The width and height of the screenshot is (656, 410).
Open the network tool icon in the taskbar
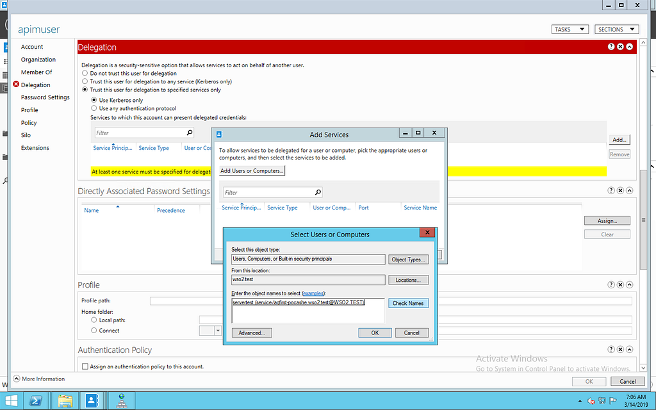121,401
